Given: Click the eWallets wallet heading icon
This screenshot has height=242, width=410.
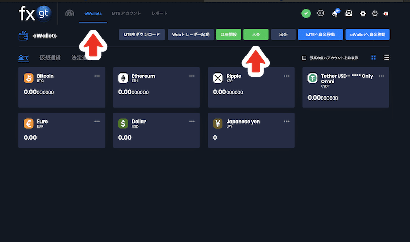Looking at the screenshot, I should (23, 36).
